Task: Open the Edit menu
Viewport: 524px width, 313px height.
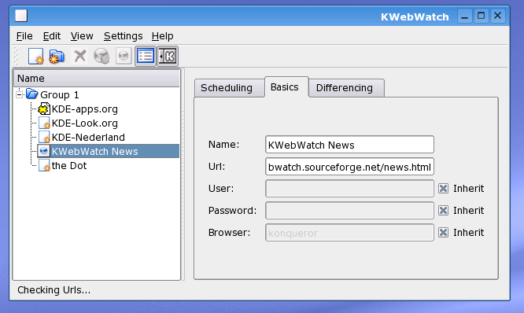Action: (52, 36)
